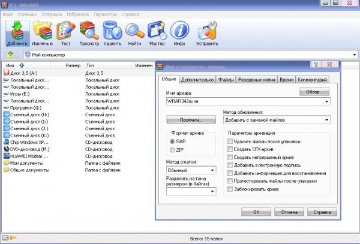The image size is (360, 244).
Task: Click the Добавить (Add) toolbar icon
Action: pos(17,33)
